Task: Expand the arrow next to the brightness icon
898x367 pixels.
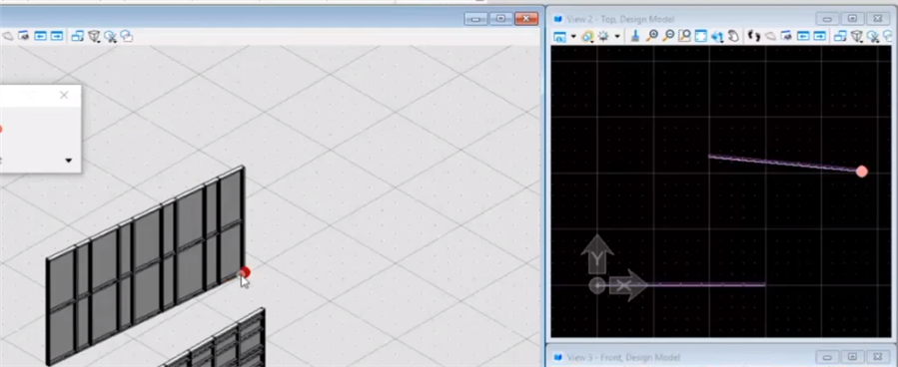Action: (617, 37)
